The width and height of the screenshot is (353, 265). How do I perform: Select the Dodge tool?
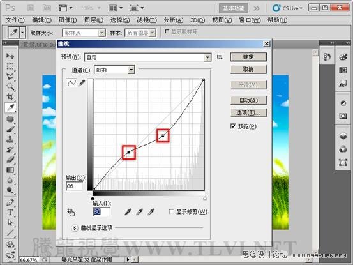click(10, 190)
